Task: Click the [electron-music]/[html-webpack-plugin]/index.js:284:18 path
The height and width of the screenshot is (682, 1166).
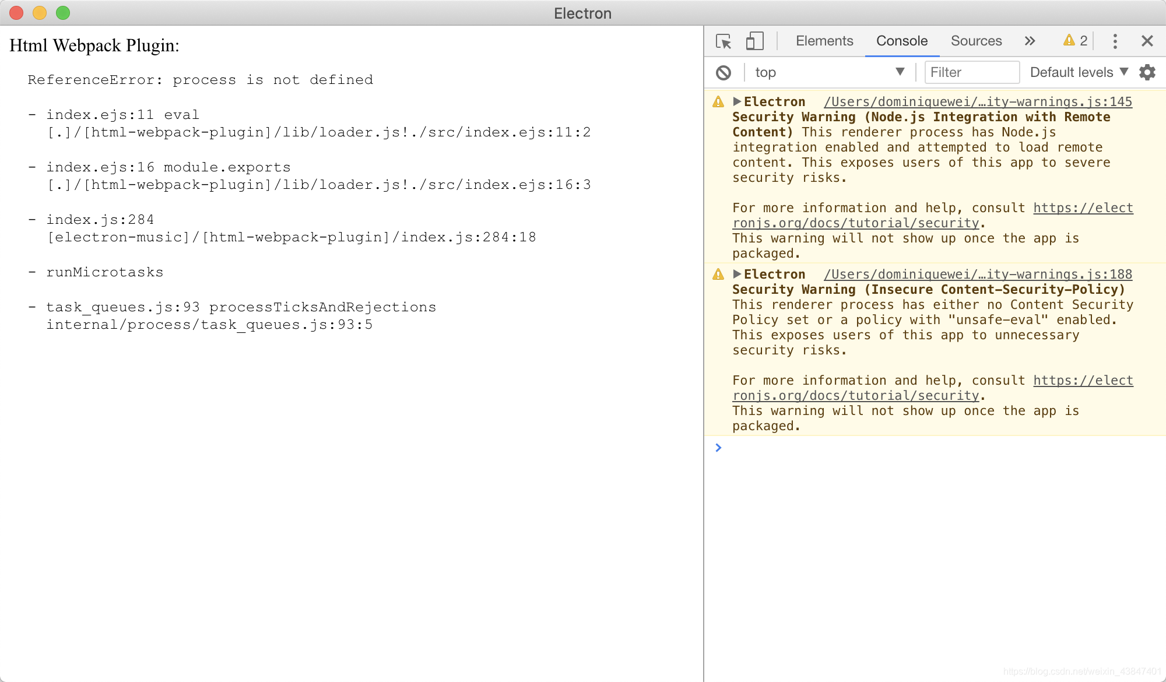Action: click(x=291, y=237)
